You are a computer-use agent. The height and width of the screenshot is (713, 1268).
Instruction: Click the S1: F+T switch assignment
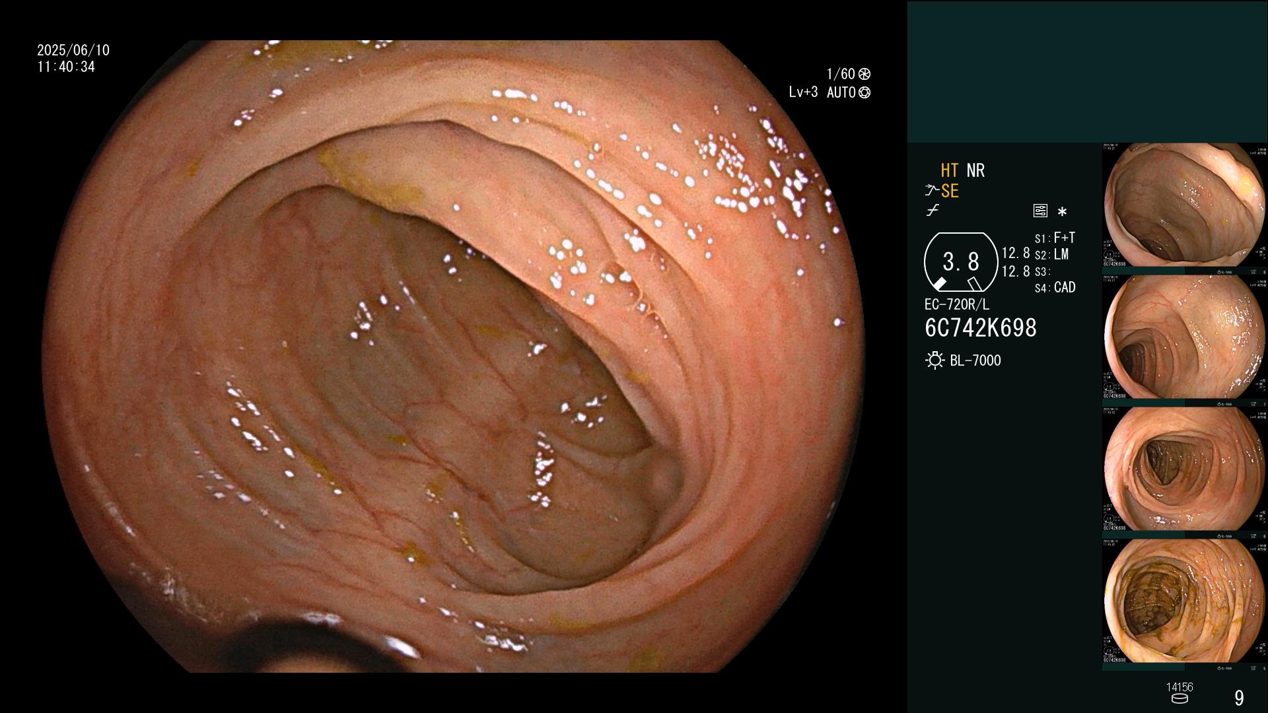click(x=1055, y=238)
